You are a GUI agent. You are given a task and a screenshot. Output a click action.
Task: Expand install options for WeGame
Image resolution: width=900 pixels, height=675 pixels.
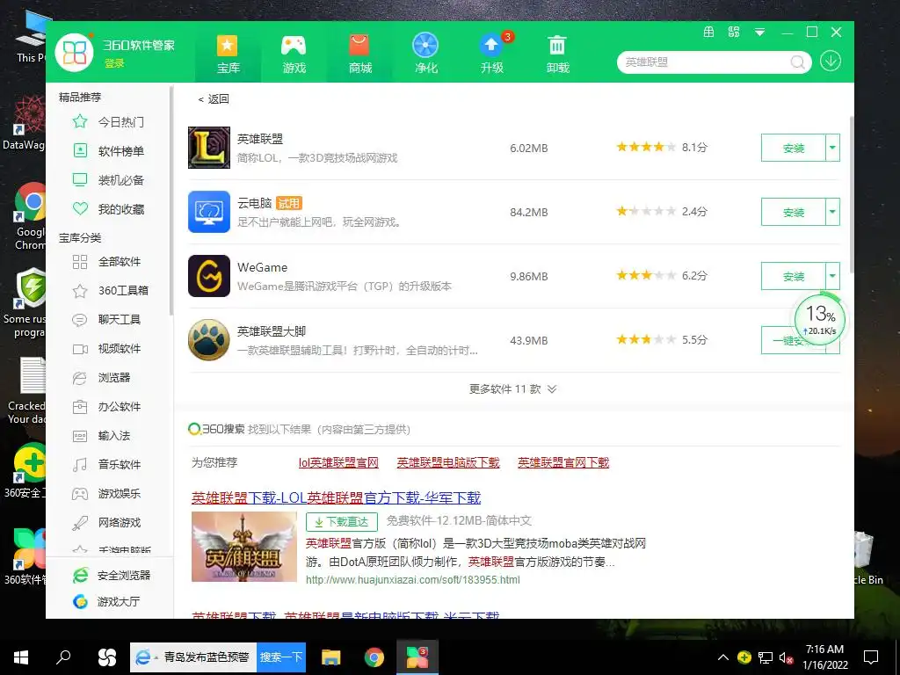(832, 277)
